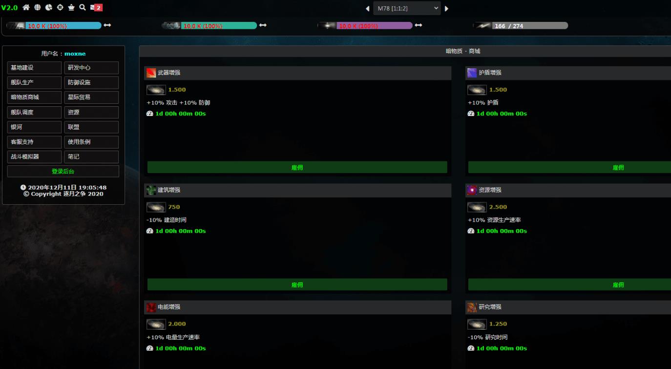Screen dimensions: 671x369
Task: Open the mail icon with 2 messages
Action: pos(96,7)
